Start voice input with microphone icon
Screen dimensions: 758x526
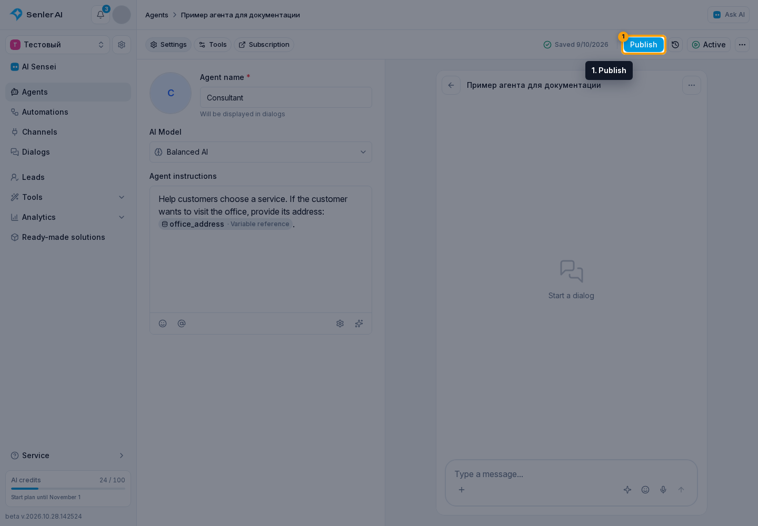663,490
